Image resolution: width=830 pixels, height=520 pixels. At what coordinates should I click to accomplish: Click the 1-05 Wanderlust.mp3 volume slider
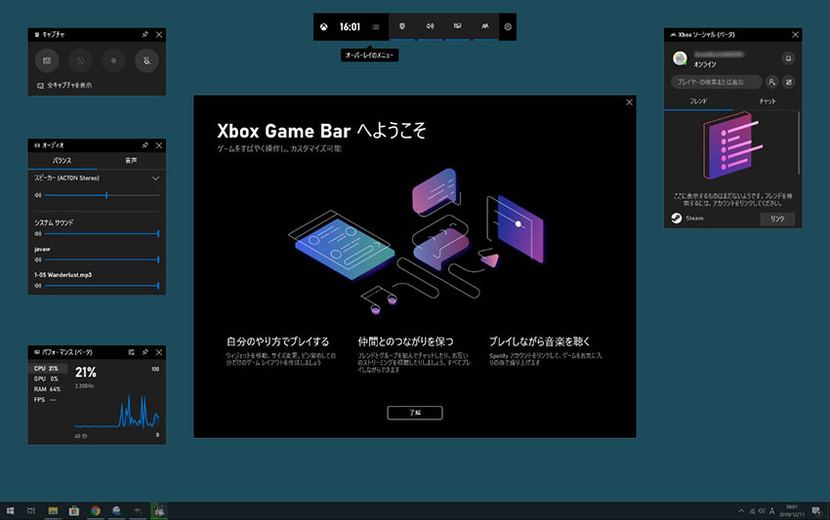(102, 285)
